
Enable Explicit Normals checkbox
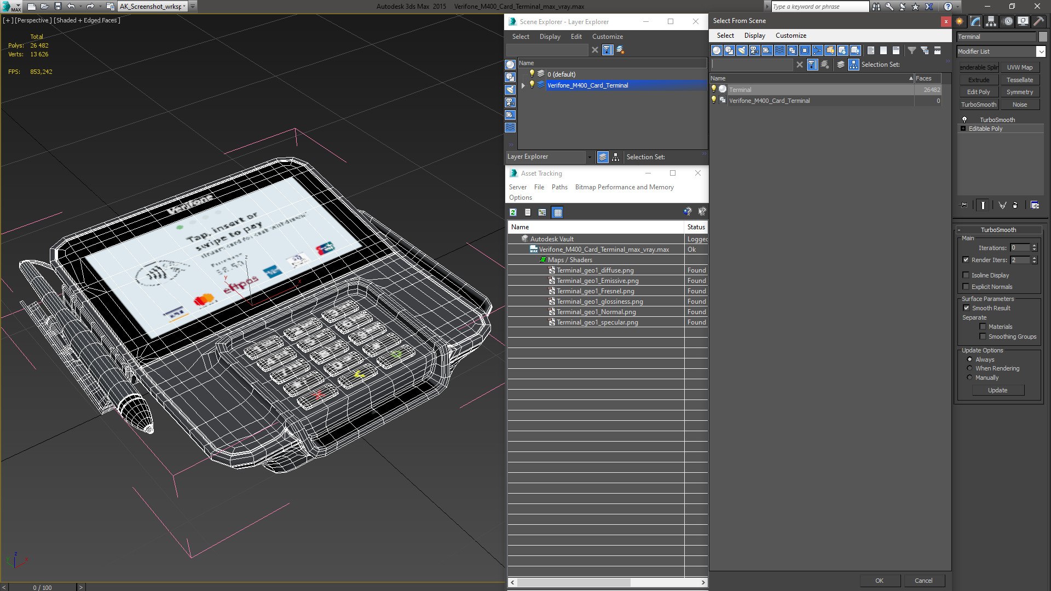click(x=966, y=287)
